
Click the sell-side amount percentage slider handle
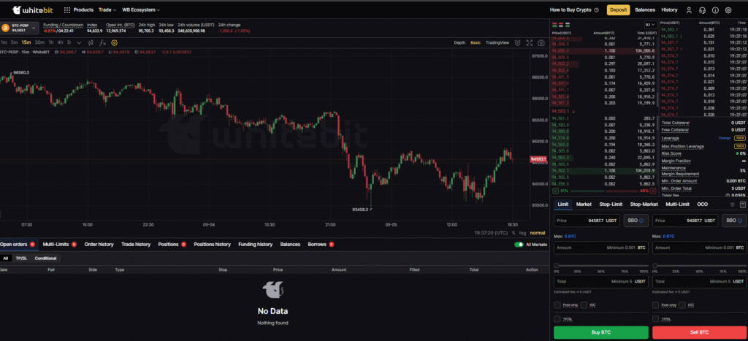click(x=654, y=265)
